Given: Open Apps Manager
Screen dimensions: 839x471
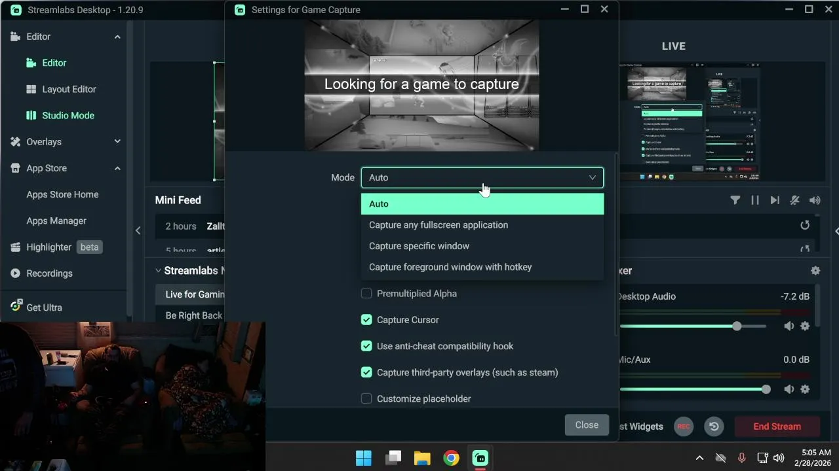Looking at the screenshot, I should [x=56, y=220].
